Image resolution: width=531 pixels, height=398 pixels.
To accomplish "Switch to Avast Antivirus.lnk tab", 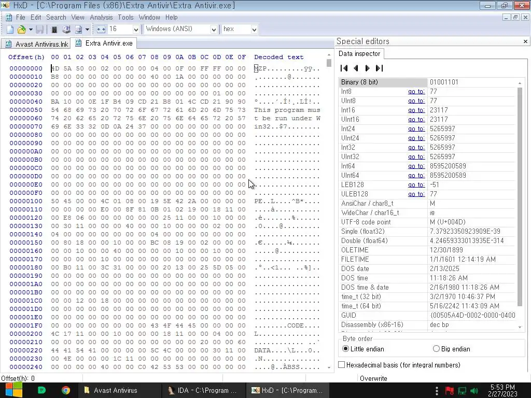I will (x=36, y=44).
